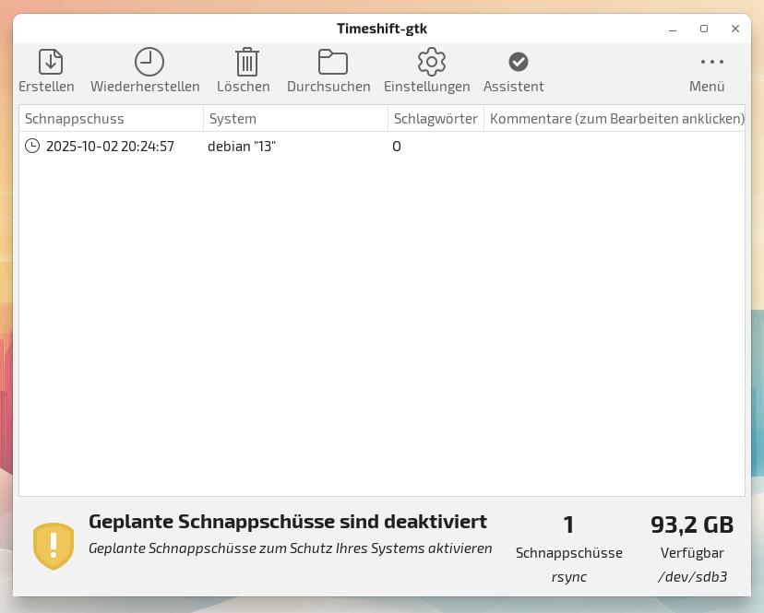The width and height of the screenshot is (764, 613).
Task: Open the Durchsuchen folder icon
Action: click(x=332, y=62)
